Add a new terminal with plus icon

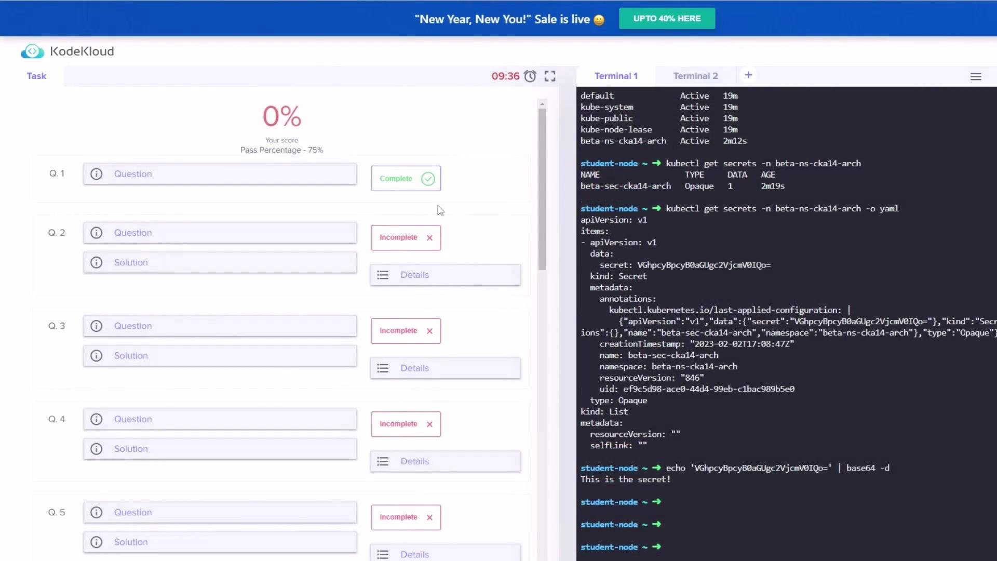pyautogui.click(x=748, y=75)
